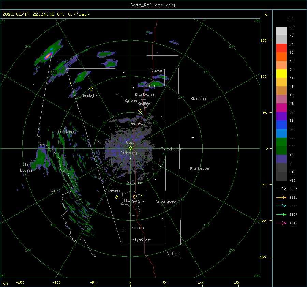Click the RedDeer city label
The width and height of the screenshot is (307, 287).
pyautogui.click(x=145, y=103)
